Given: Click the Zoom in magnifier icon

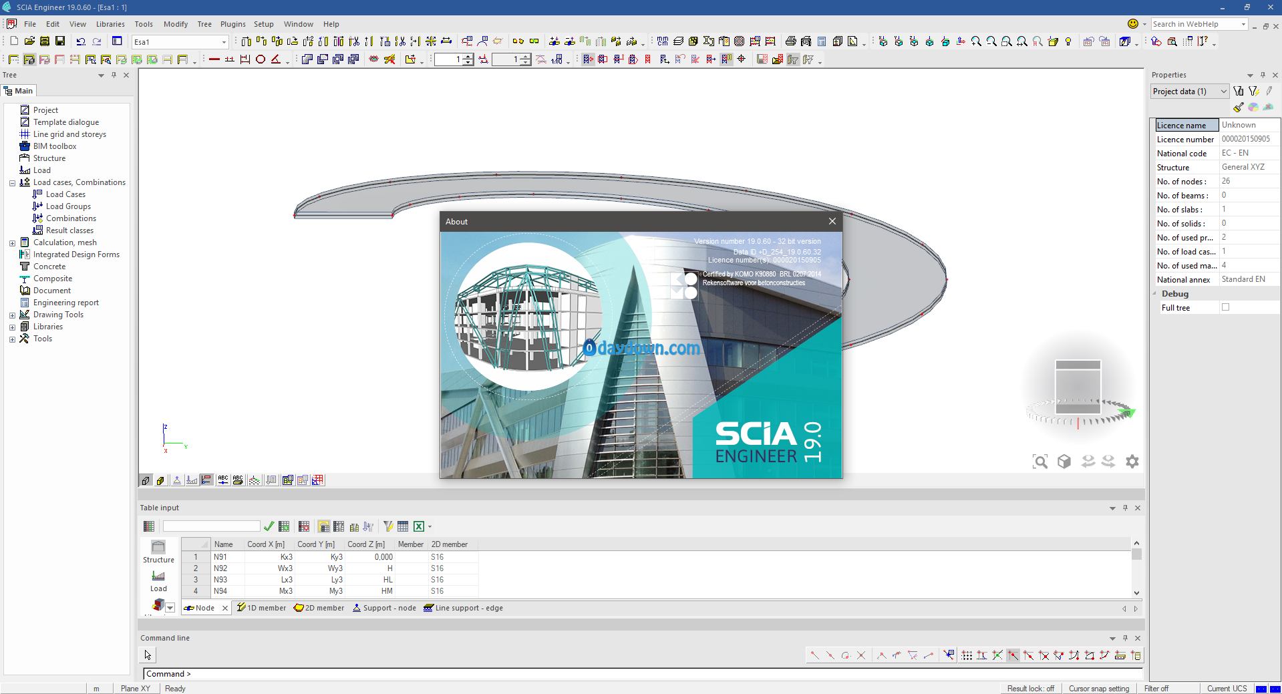Looking at the screenshot, I should 976,41.
